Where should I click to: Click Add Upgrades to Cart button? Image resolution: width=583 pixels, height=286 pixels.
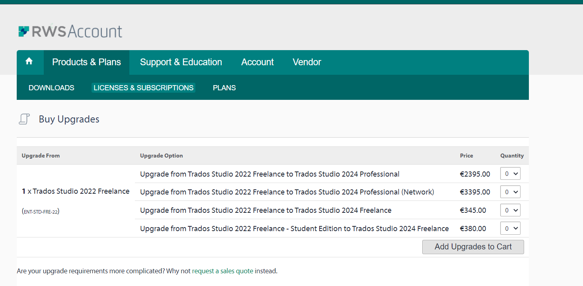(473, 247)
